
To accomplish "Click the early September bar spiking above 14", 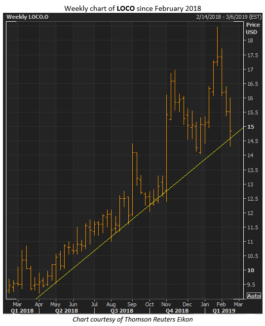I will coord(132,180).
